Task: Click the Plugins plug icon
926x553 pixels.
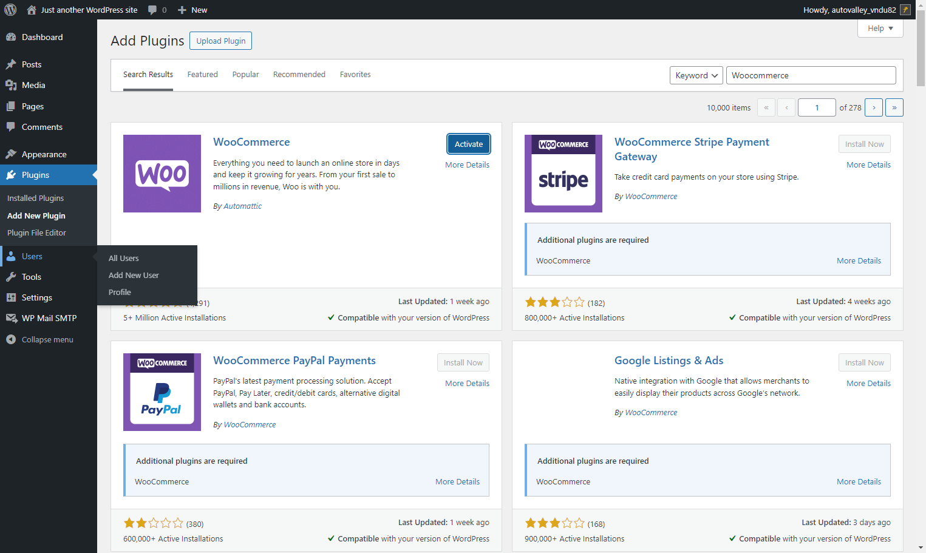Action: coord(11,175)
